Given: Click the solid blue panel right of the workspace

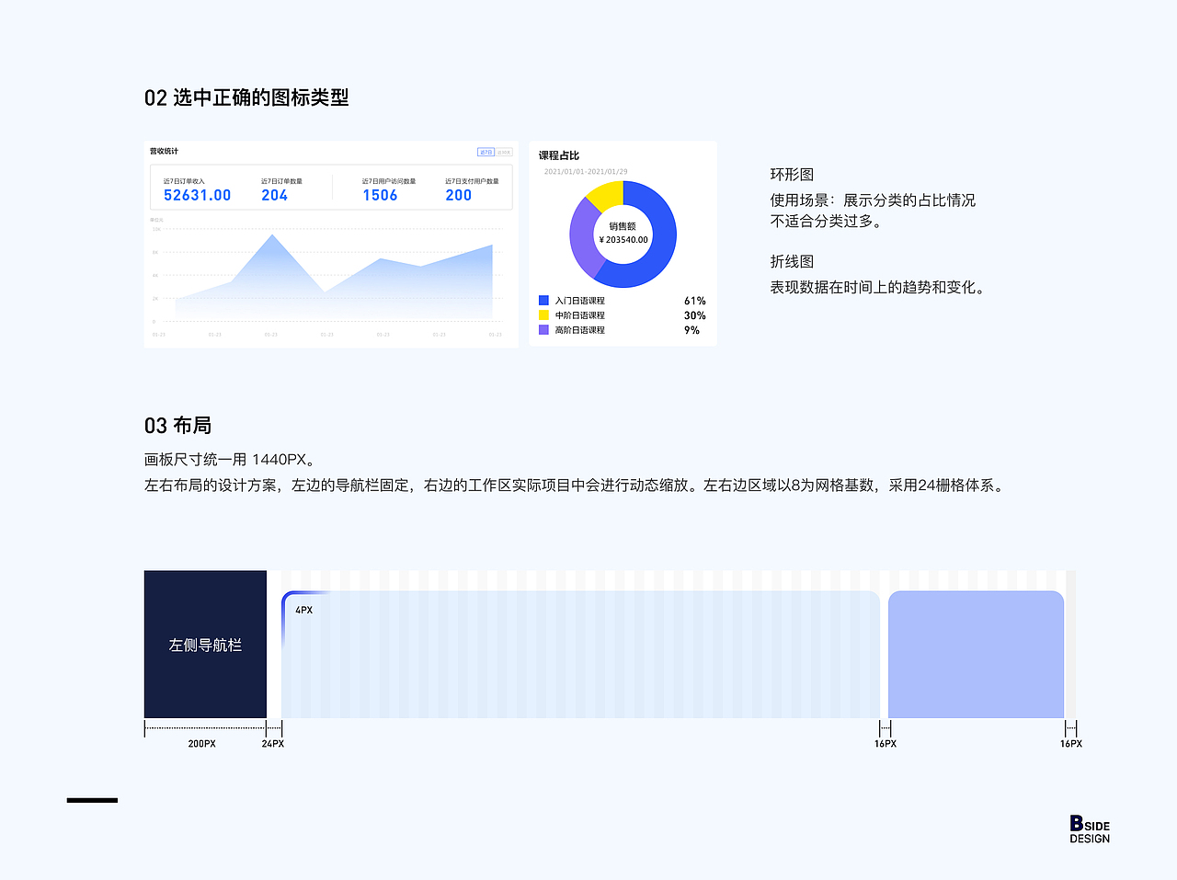Looking at the screenshot, I should pyautogui.click(x=976, y=655).
